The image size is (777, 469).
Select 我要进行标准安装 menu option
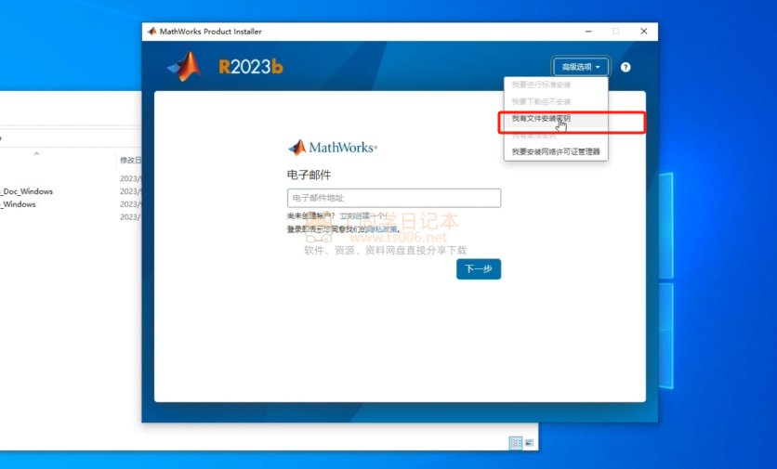coord(541,85)
